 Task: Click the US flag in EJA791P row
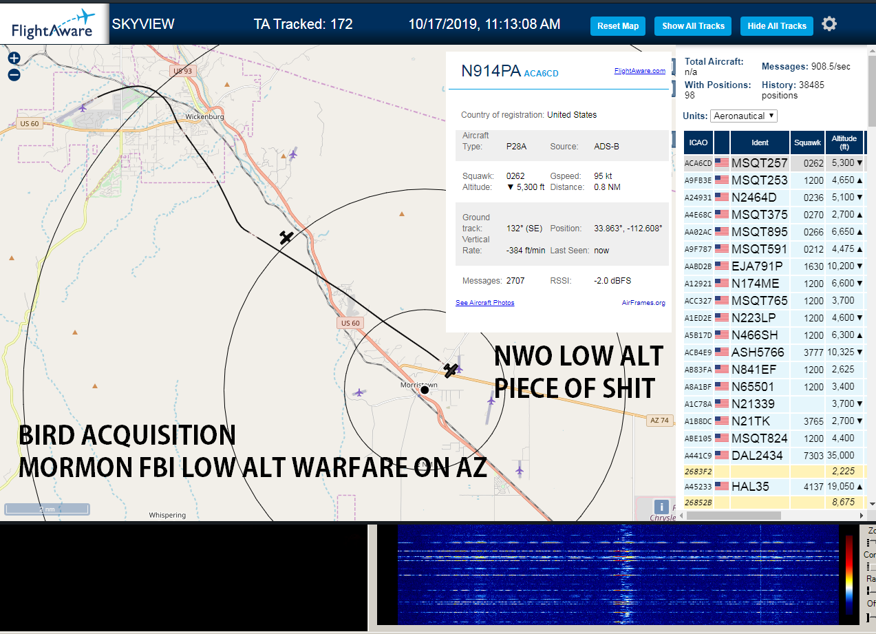click(722, 266)
